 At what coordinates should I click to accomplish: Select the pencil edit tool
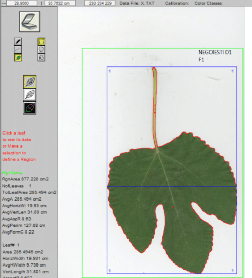pos(18,42)
